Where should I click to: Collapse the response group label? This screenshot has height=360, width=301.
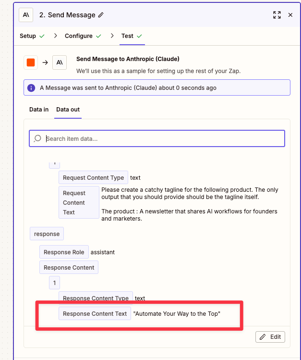point(47,234)
